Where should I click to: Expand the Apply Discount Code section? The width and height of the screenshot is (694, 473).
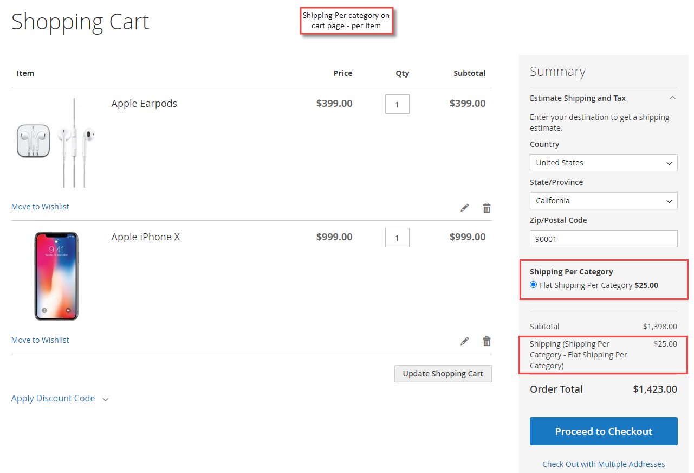(x=60, y=399)
